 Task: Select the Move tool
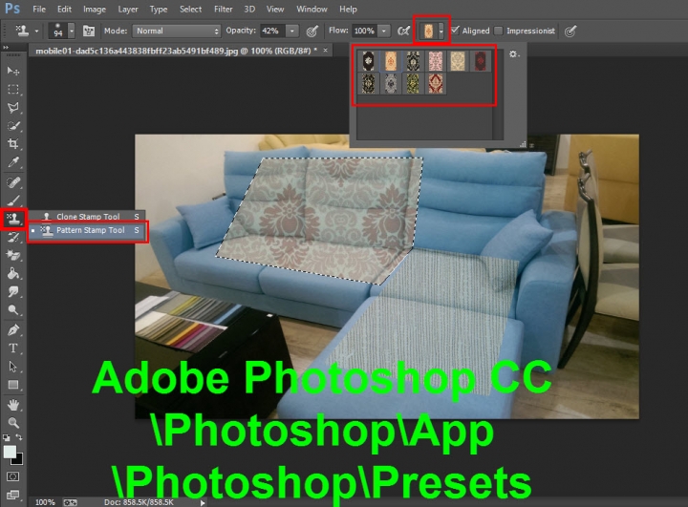[x=13, y=71]
